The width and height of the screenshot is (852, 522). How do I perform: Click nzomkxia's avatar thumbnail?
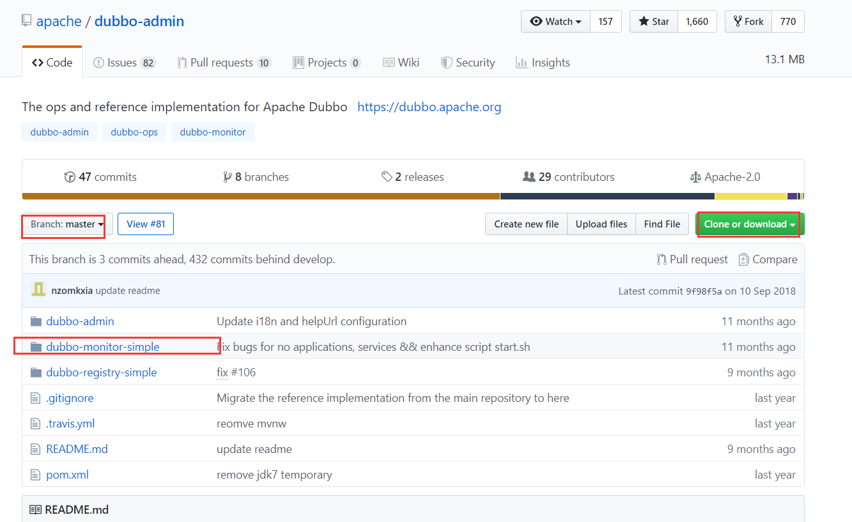(38, 289)
